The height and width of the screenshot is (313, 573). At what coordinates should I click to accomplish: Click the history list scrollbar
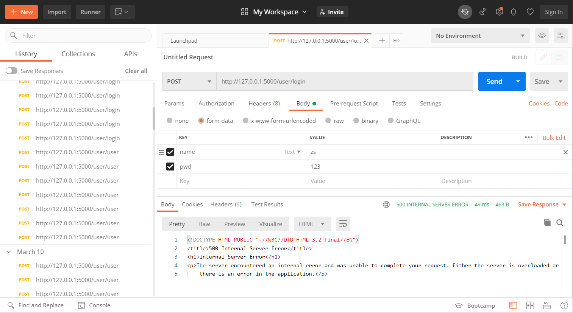pyautogui.click(x=154, y=118)
